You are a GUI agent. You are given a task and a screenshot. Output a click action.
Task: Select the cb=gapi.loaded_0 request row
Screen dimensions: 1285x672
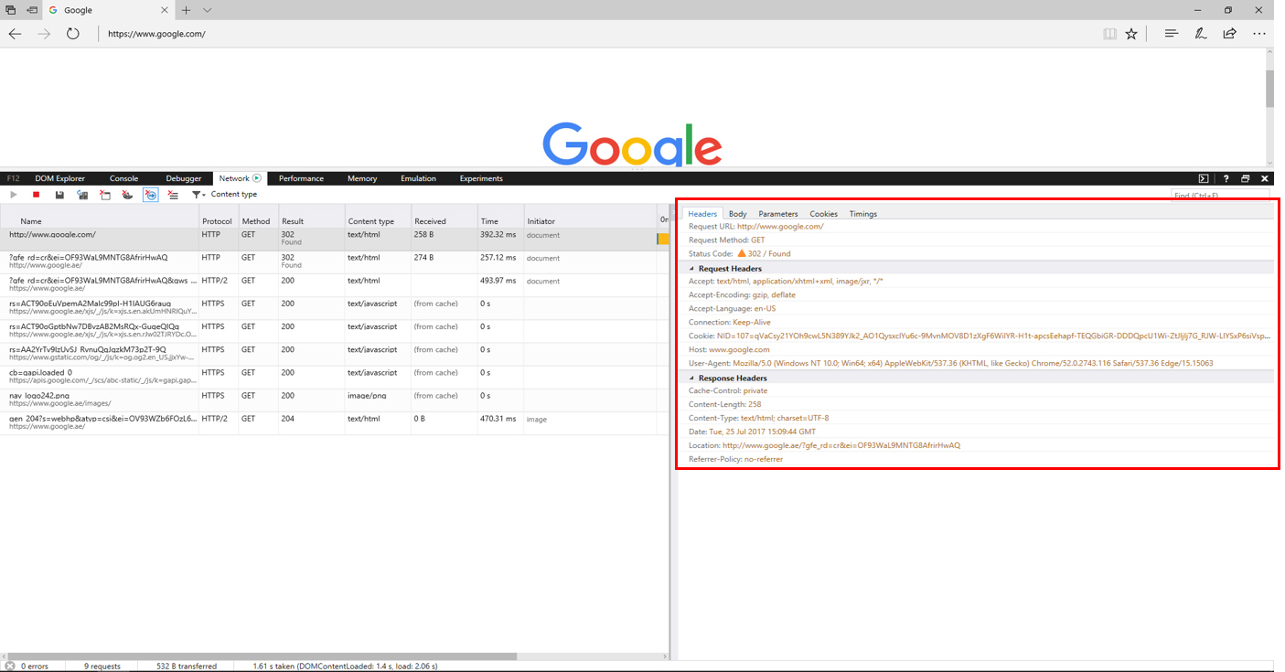click(x=334, y=377)
